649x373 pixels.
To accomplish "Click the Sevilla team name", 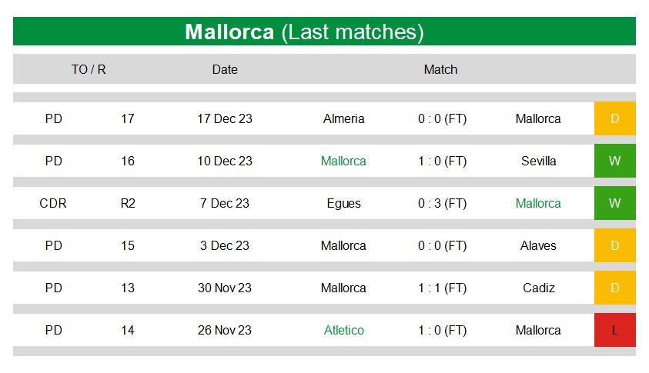I will point(538,161).
